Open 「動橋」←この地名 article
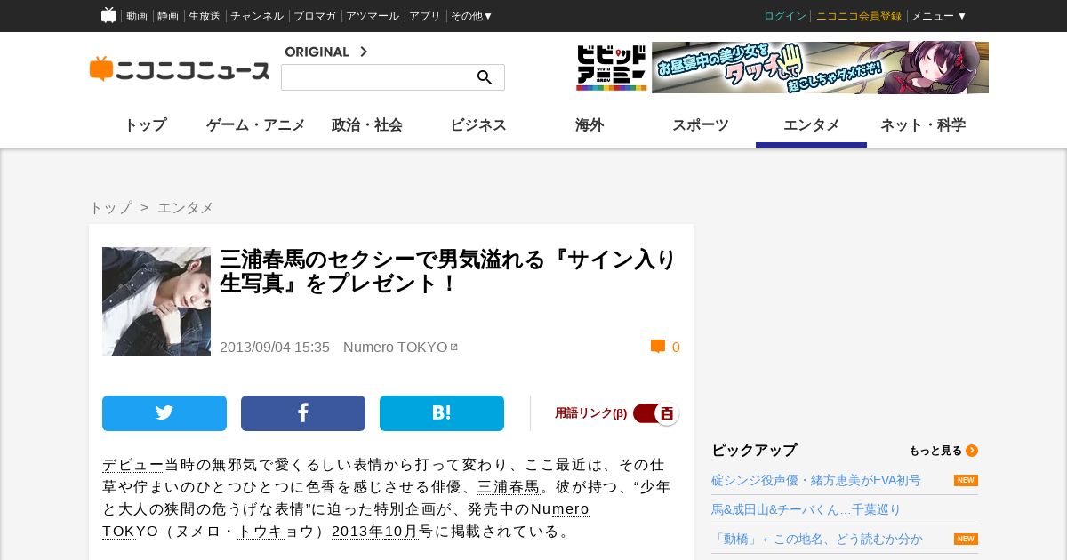The width and height of the screenshot is (1067, 560). coord(817,539)
